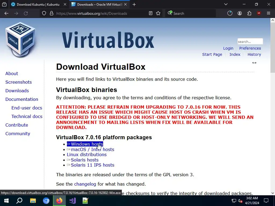Download the macOS / Intel hosts package
The height and width of the screenshot is (206, 275).
91,149
